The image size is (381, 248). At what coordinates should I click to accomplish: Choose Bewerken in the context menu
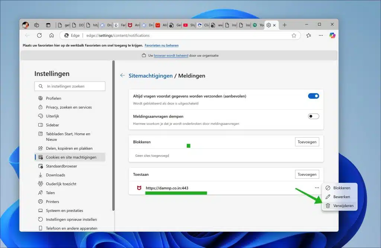coord(339,197)
